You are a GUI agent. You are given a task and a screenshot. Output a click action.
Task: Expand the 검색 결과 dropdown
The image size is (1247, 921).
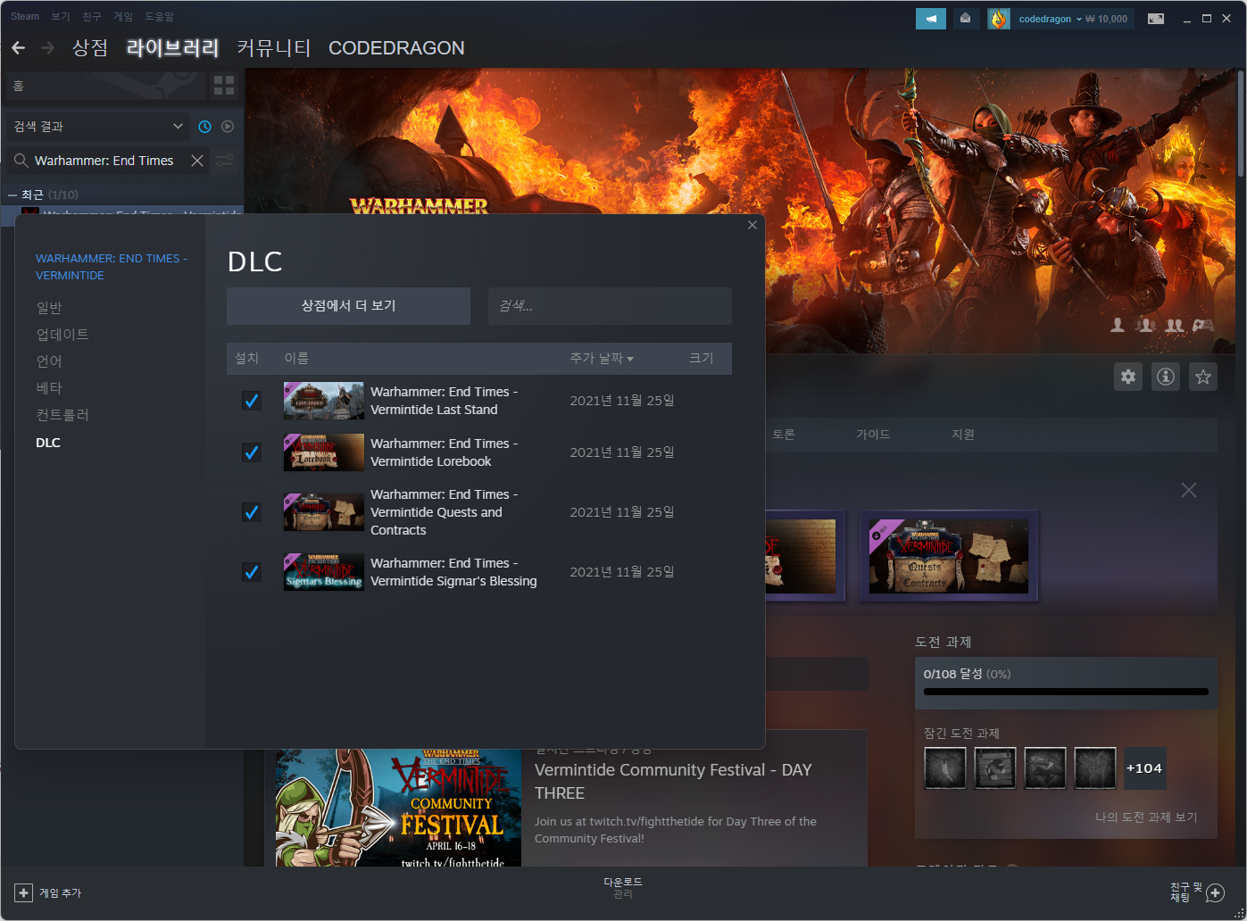coord(98,127)
